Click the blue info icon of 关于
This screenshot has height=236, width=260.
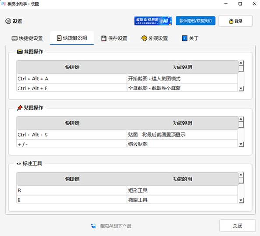tap(185, 38)
